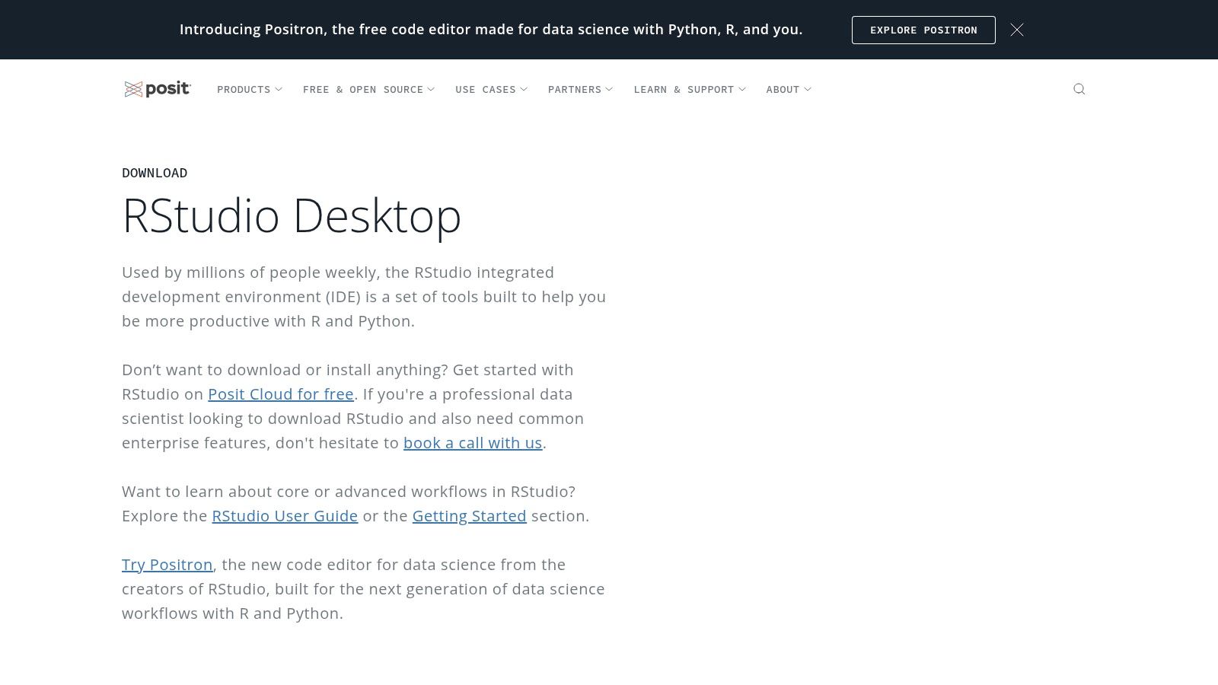Click the Positron banner announcement text

(491, 30)
